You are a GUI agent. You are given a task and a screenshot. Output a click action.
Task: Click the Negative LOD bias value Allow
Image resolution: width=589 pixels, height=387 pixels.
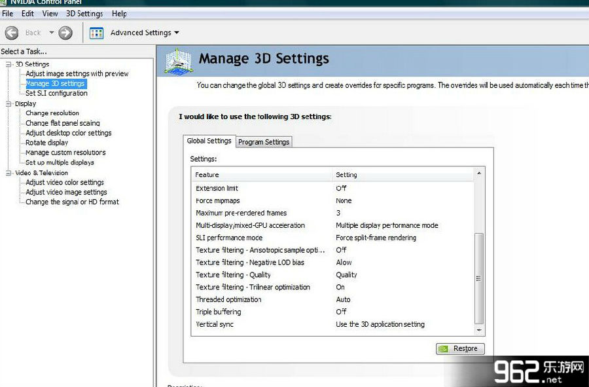344,263
